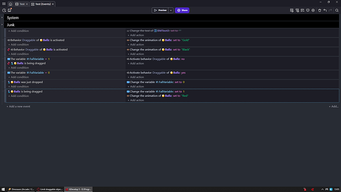
Task: Add a new empty event from toolbar
Action: [x=292, y=10]
